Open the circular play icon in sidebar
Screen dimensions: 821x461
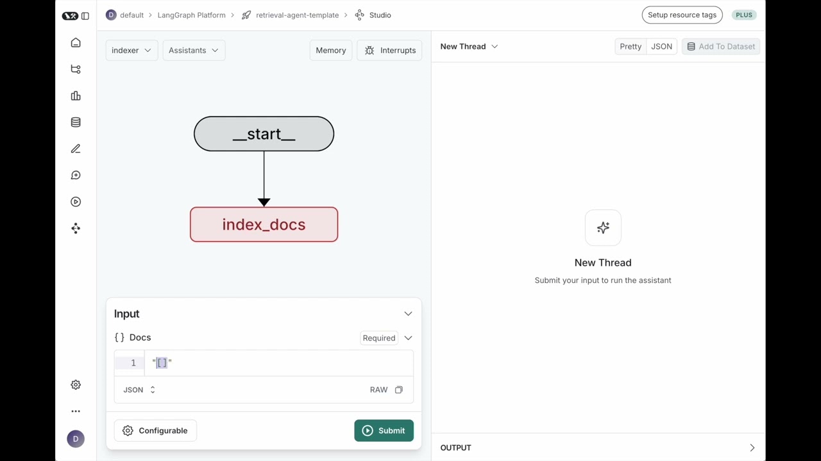pos(76,202)
